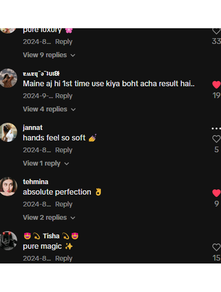Image resolution: width=221 pixels, height=292 pixels.
Task: Like jannat's 'hands feel so soft' comment
Action: (216, 139)
